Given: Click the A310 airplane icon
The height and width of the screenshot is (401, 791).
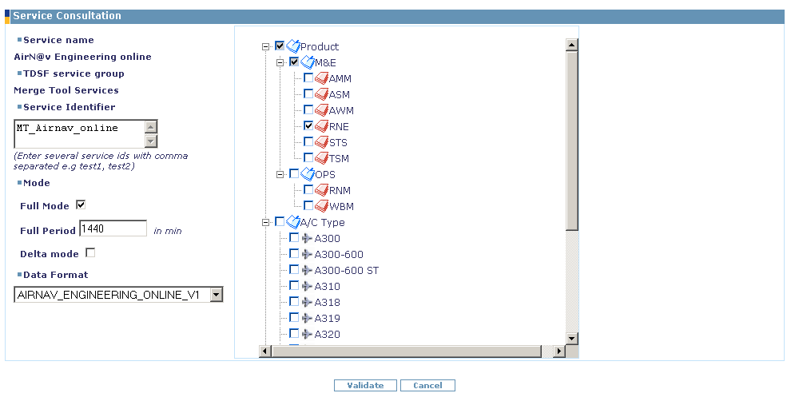Looking at the screenshot, I should 307,286.
